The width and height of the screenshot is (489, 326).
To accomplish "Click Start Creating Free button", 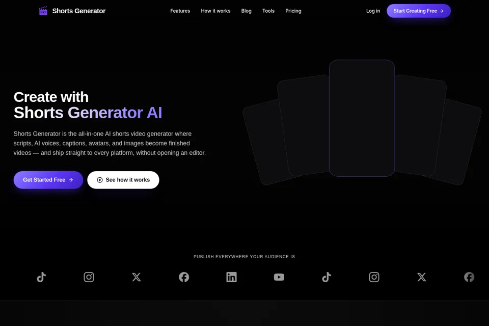I will (419, 11).
